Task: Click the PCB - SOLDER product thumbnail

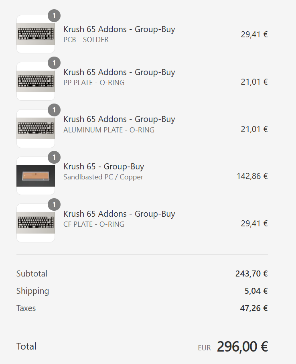Action: pos(35,35)
